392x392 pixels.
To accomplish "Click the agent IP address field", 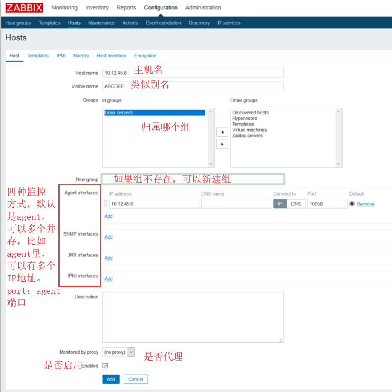I will coord(154,204).
